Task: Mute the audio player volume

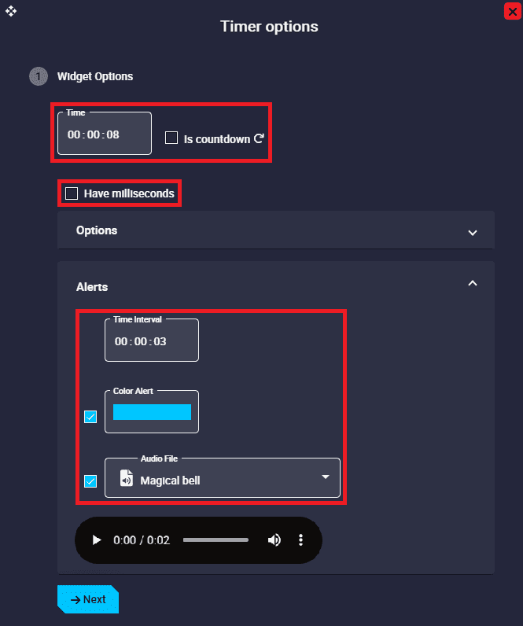Action: click(274, 540)
